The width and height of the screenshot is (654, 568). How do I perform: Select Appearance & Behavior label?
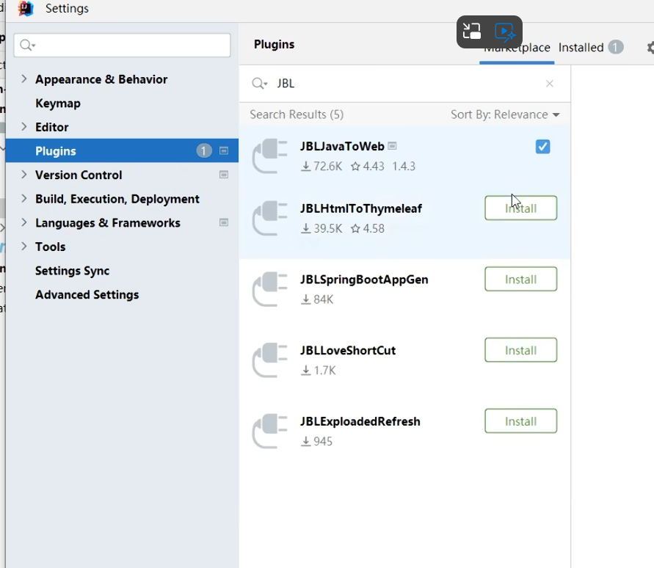pos(101,79)
